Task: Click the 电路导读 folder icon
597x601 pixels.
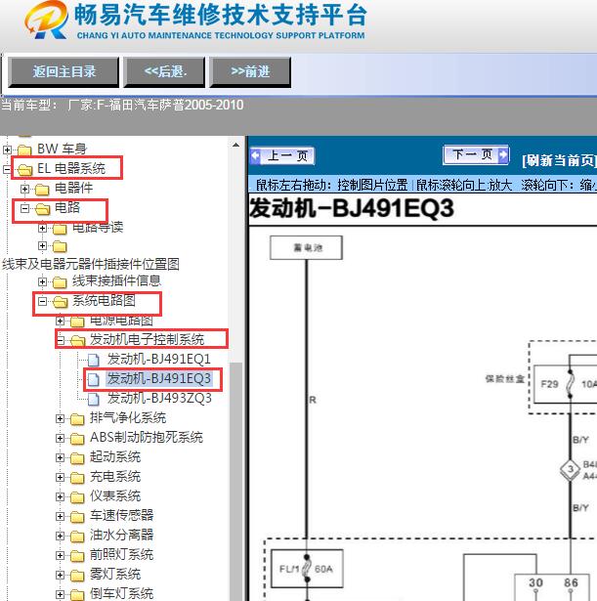Action: click(60, 229)
